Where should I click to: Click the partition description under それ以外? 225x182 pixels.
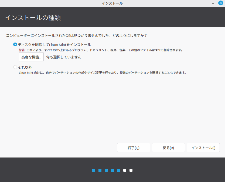click(103, 73)
